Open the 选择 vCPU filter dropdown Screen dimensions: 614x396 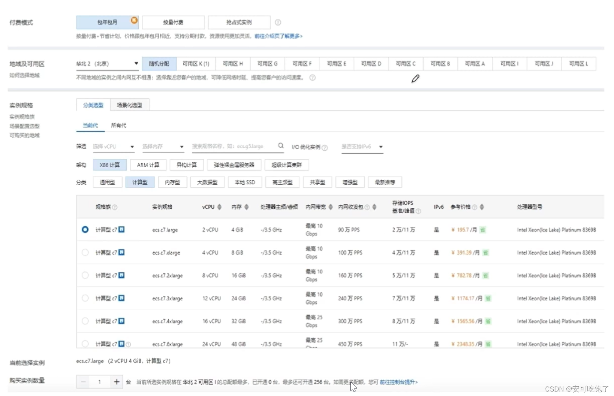click(113, 147)
